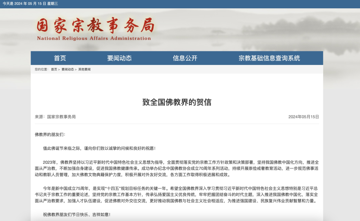The width and height of the screenshot is (360, 221).
Task: Click the National Religious Affairs Administration English subtitle
Action: 94,38
